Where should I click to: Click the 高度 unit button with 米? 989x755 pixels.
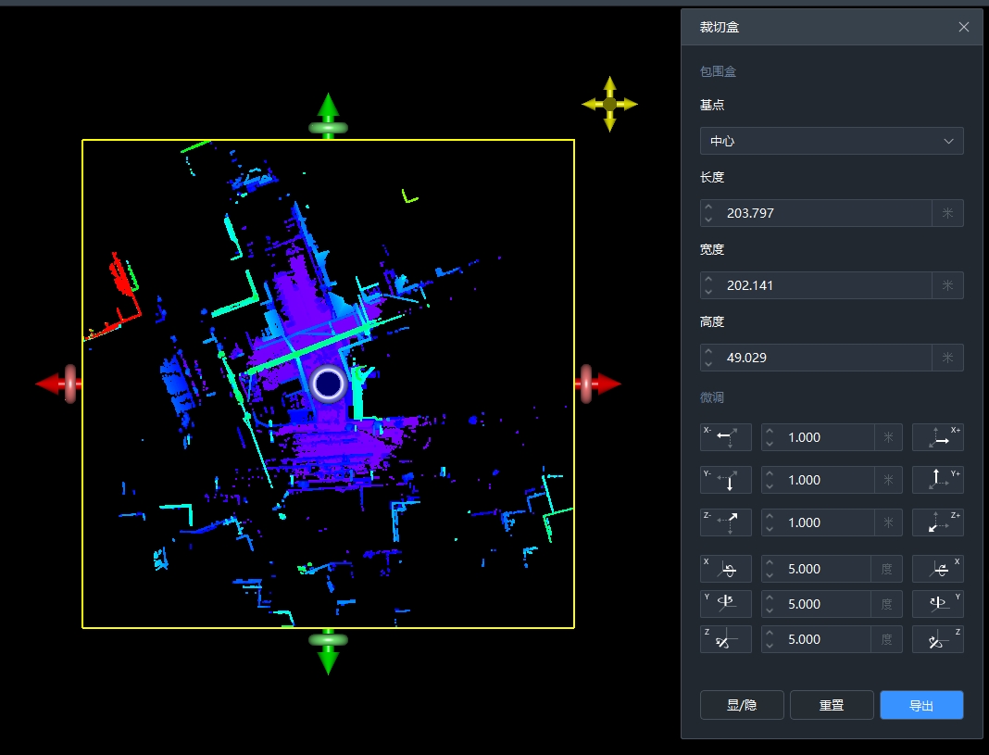click(947, 358)
